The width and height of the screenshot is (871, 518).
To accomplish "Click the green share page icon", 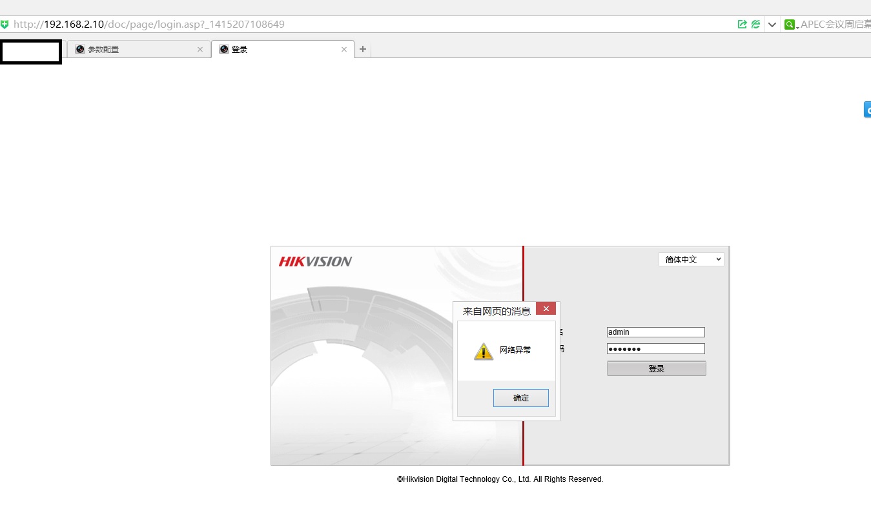I will [x=743, y=25].
